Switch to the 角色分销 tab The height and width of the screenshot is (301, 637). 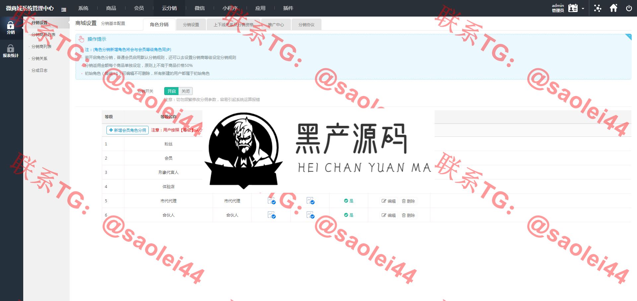(x=159, y=25)
